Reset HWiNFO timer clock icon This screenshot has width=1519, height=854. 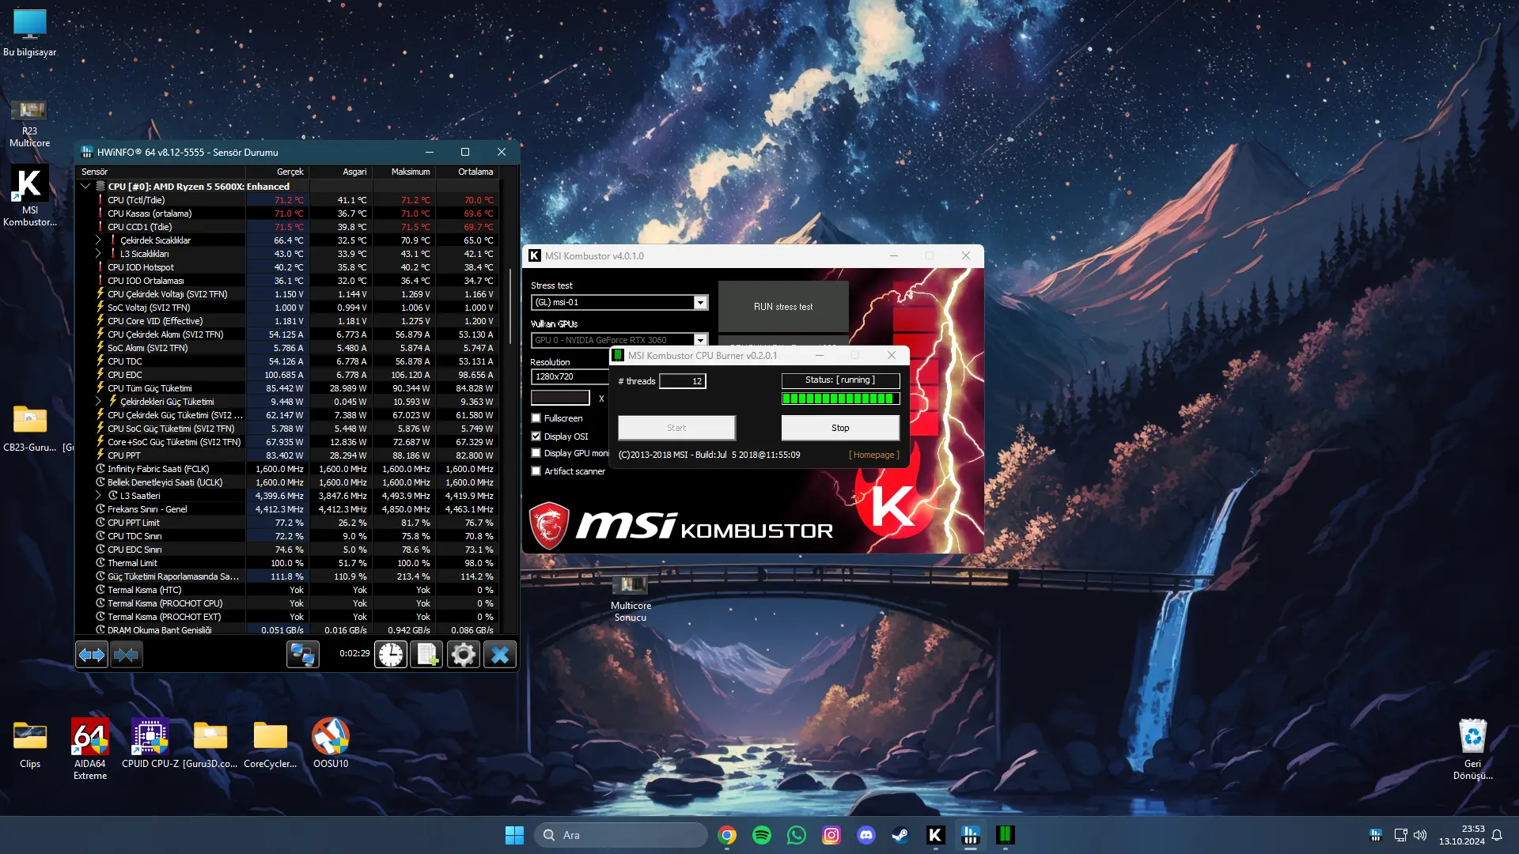point(391,655)
